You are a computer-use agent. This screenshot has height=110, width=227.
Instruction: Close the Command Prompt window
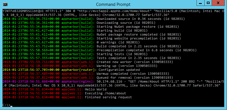click(218, 3)
